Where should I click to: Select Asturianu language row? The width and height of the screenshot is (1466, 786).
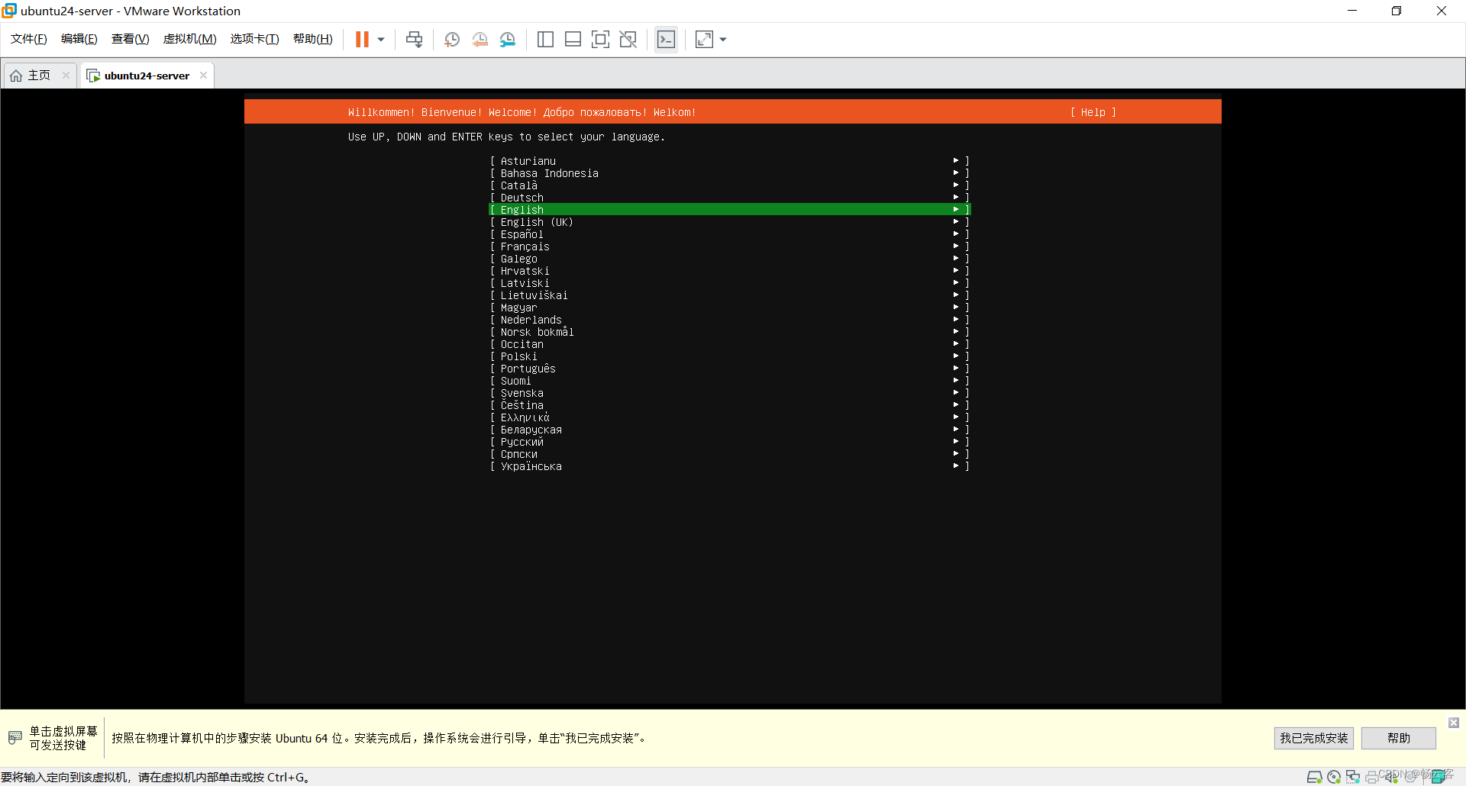tap(729, 161)
